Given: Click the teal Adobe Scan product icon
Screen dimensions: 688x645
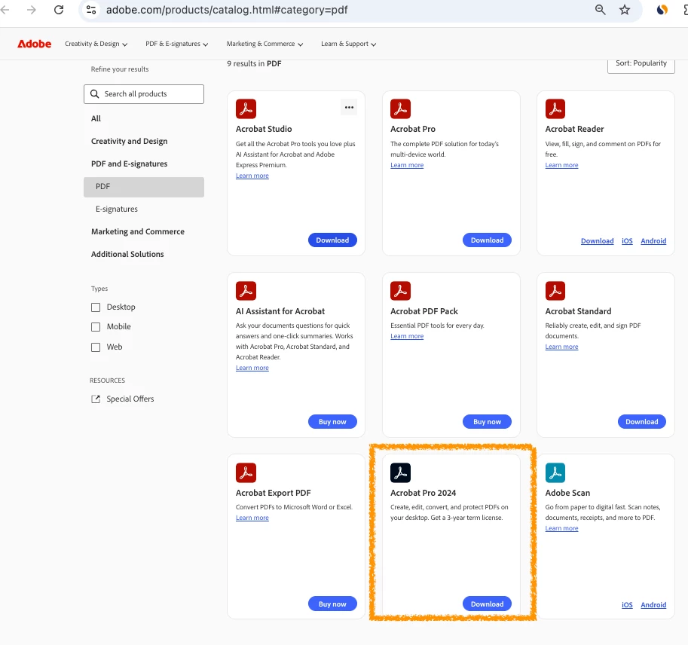Looking at the screenshot, I should click(555, 472).
